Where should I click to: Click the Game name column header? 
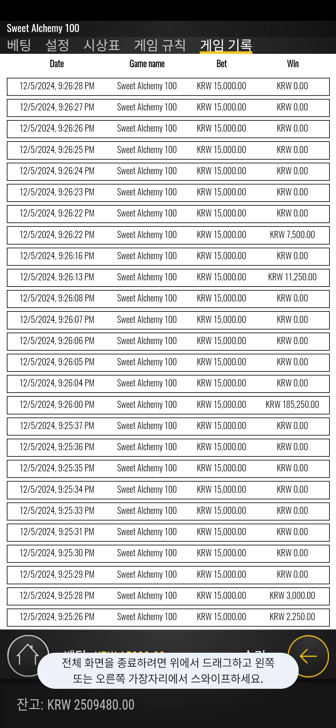pos(147,64)
